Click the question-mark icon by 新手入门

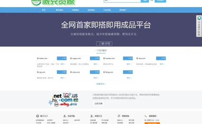(37, 116)
